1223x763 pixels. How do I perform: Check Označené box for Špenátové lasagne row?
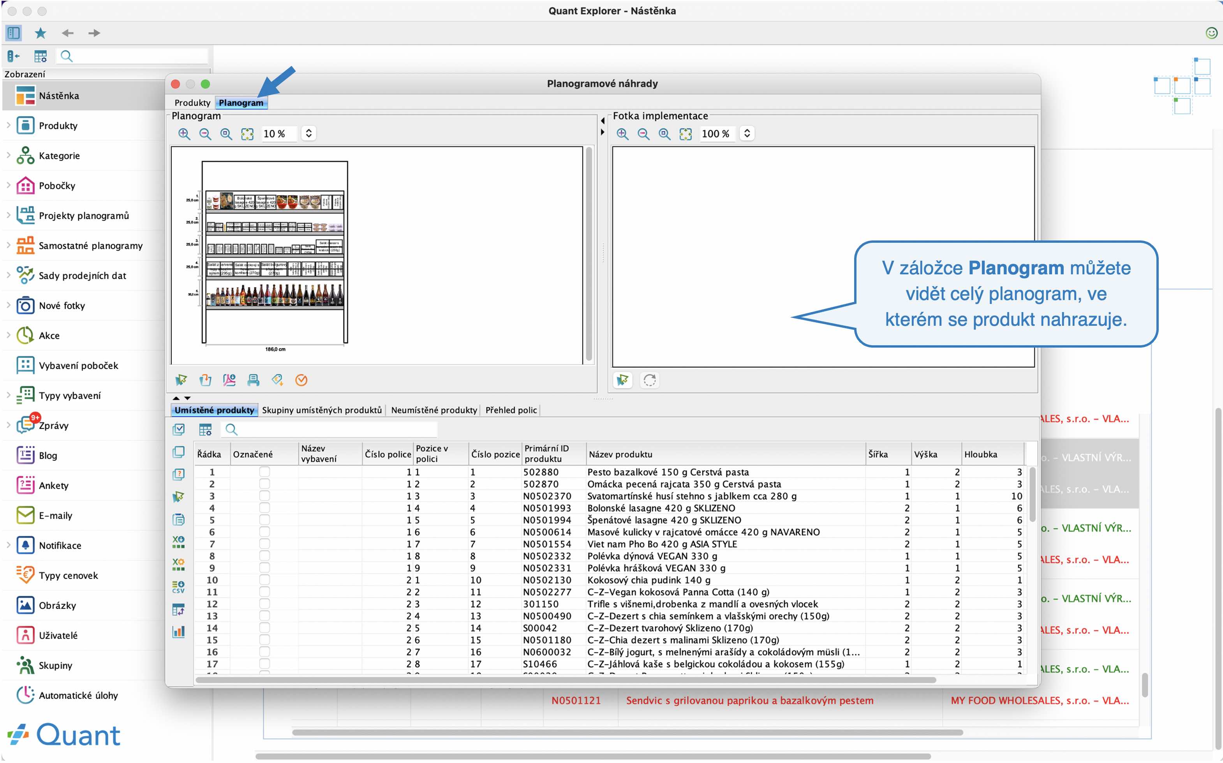(264, 520)
